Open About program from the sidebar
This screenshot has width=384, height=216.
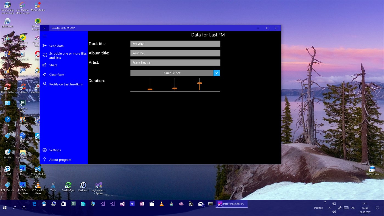[60, 160]
